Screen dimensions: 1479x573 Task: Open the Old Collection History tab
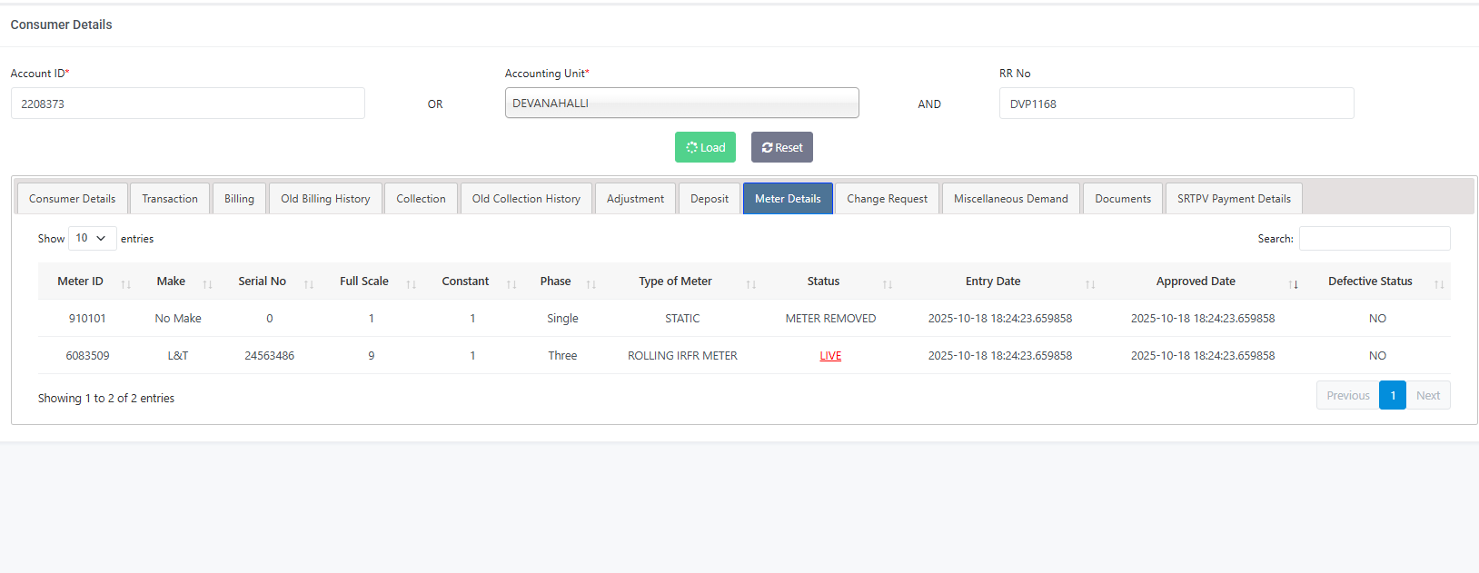pyautogui.click(x=526, y=199)
